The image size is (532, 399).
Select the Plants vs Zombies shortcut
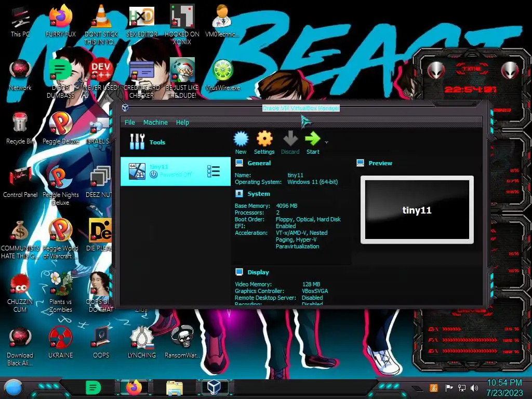tap(60, 292)
